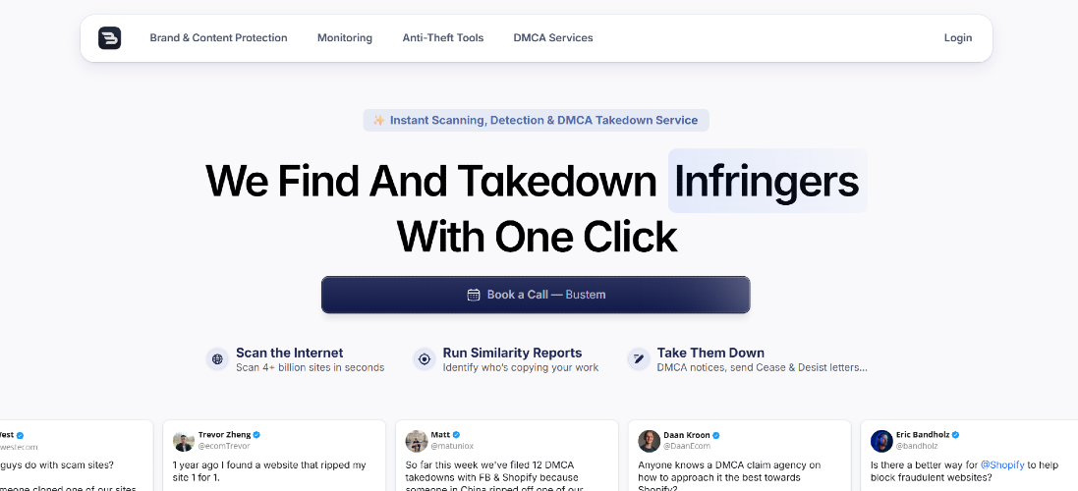
Task: Click Eric Bandholz's profile avatar
Action: [881, 441]
